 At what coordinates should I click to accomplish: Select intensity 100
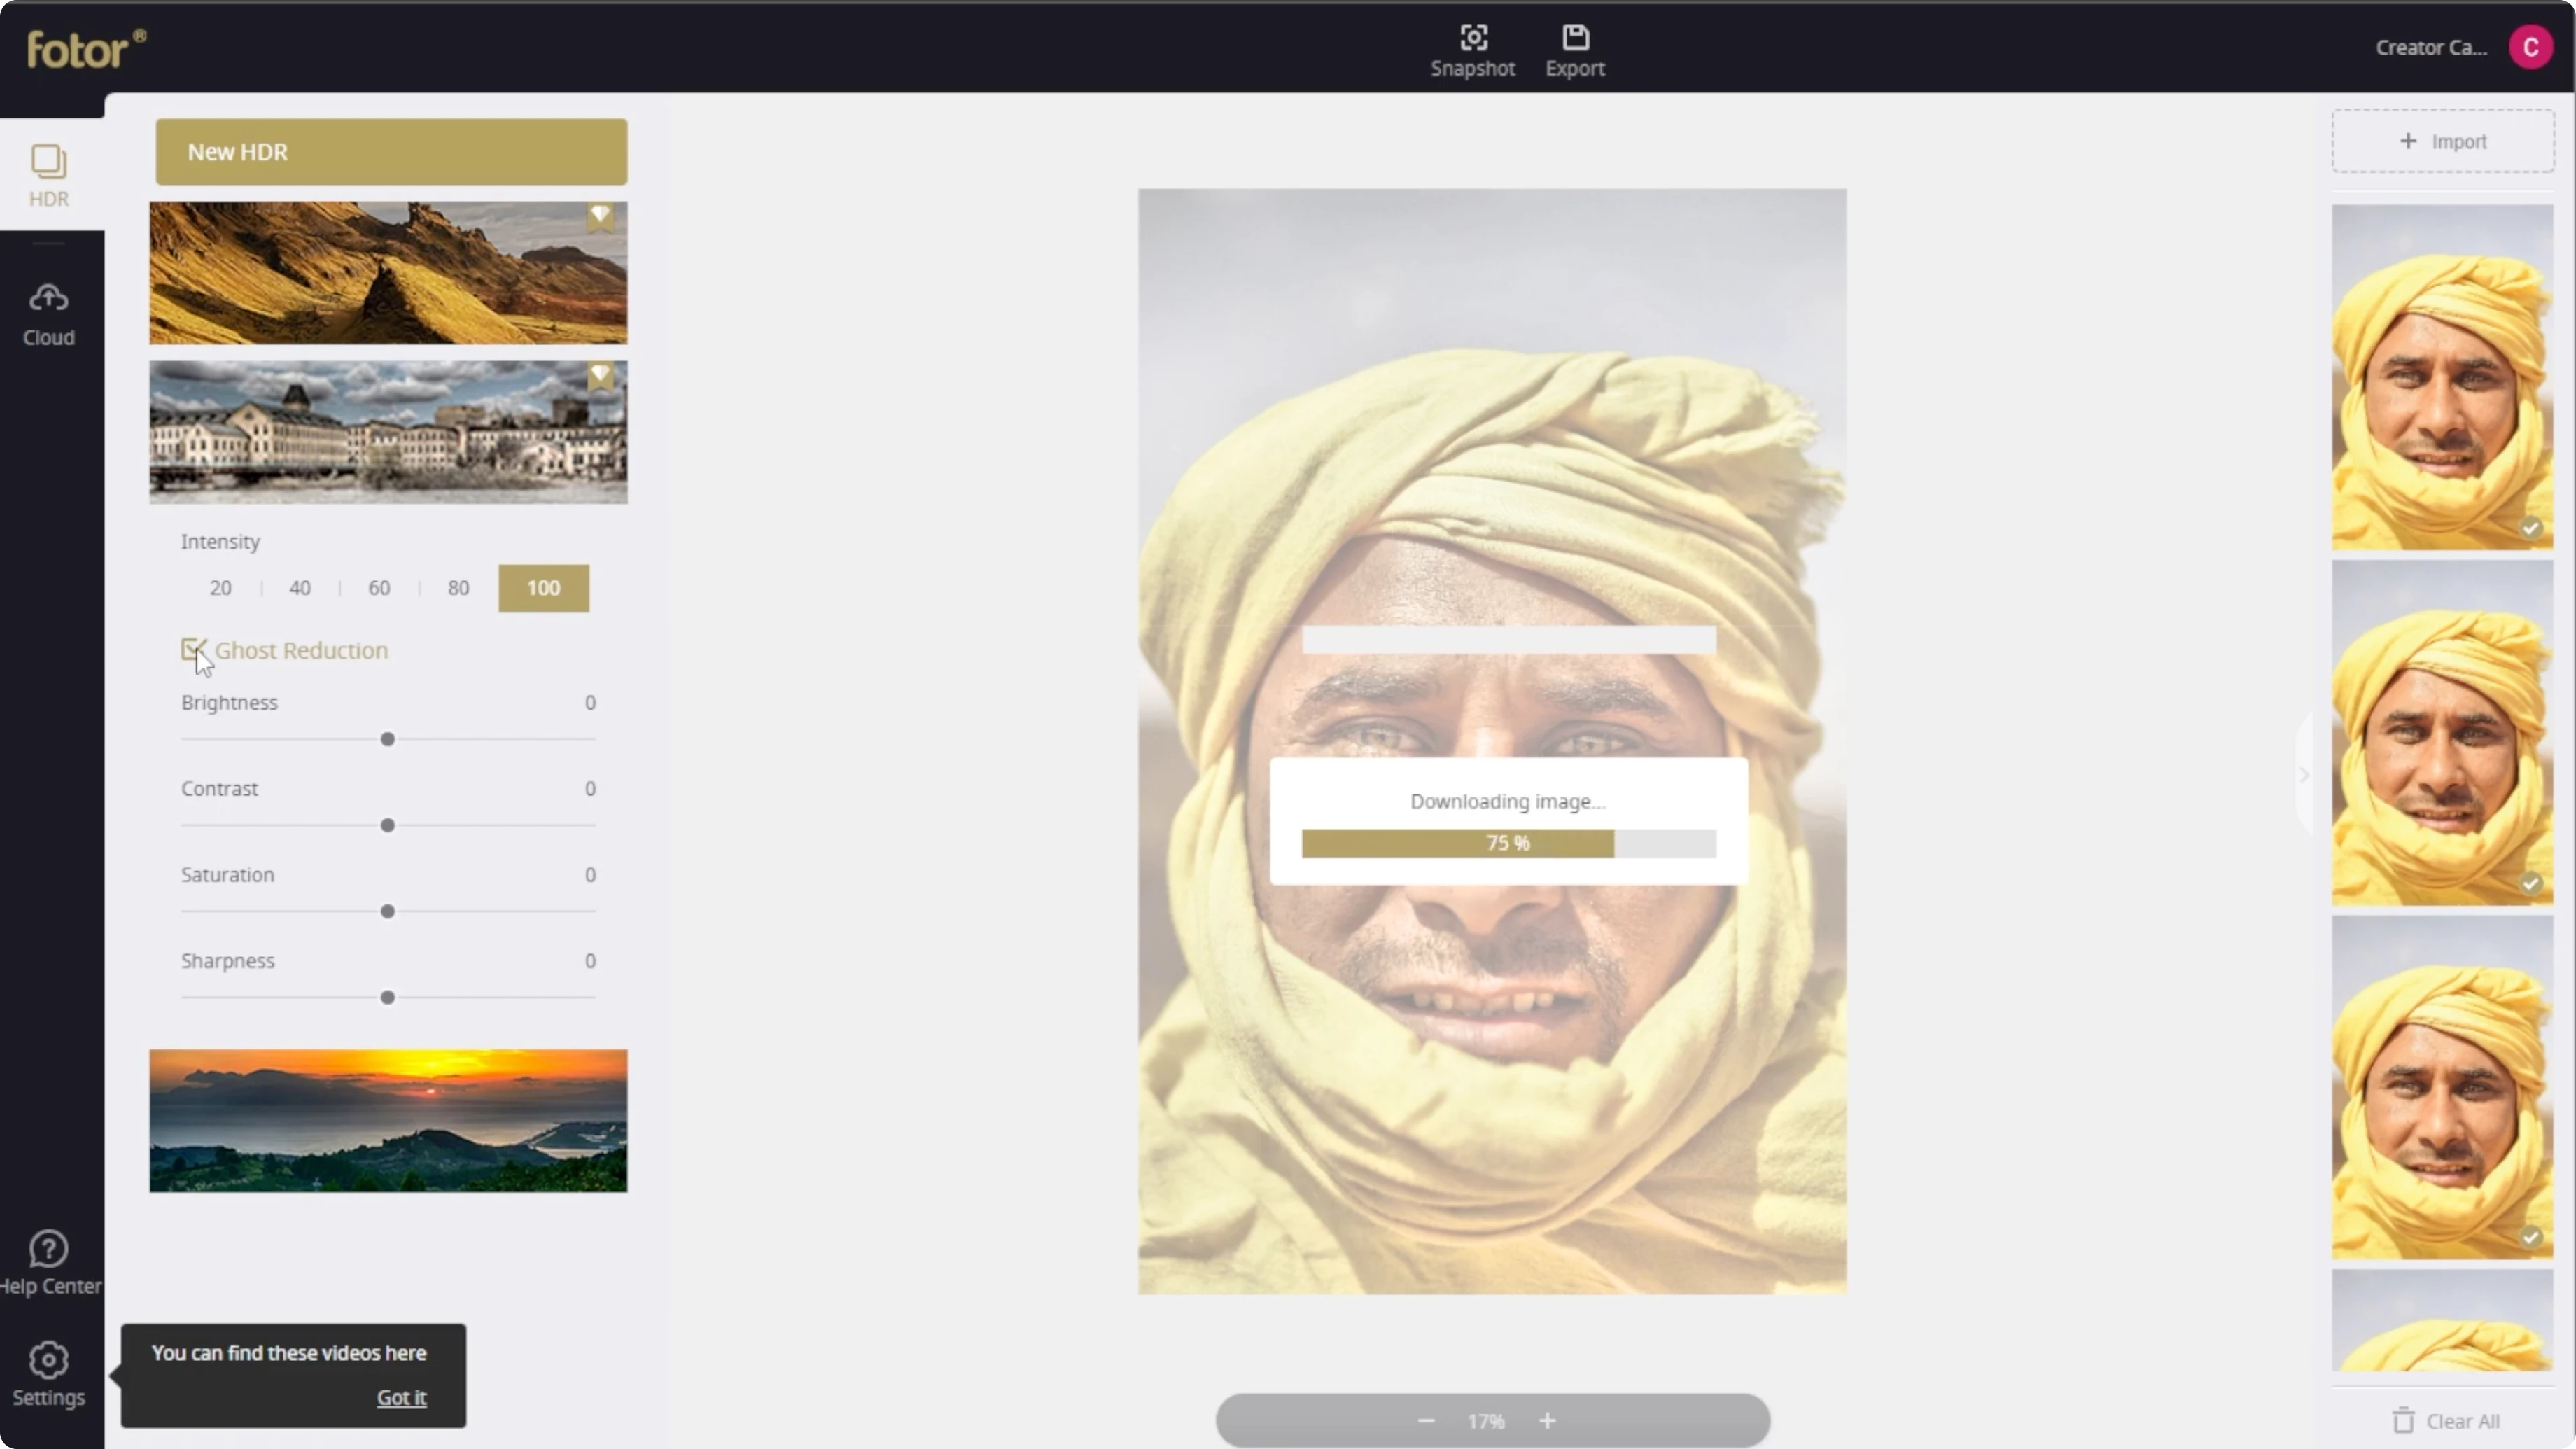coord(543,588)
